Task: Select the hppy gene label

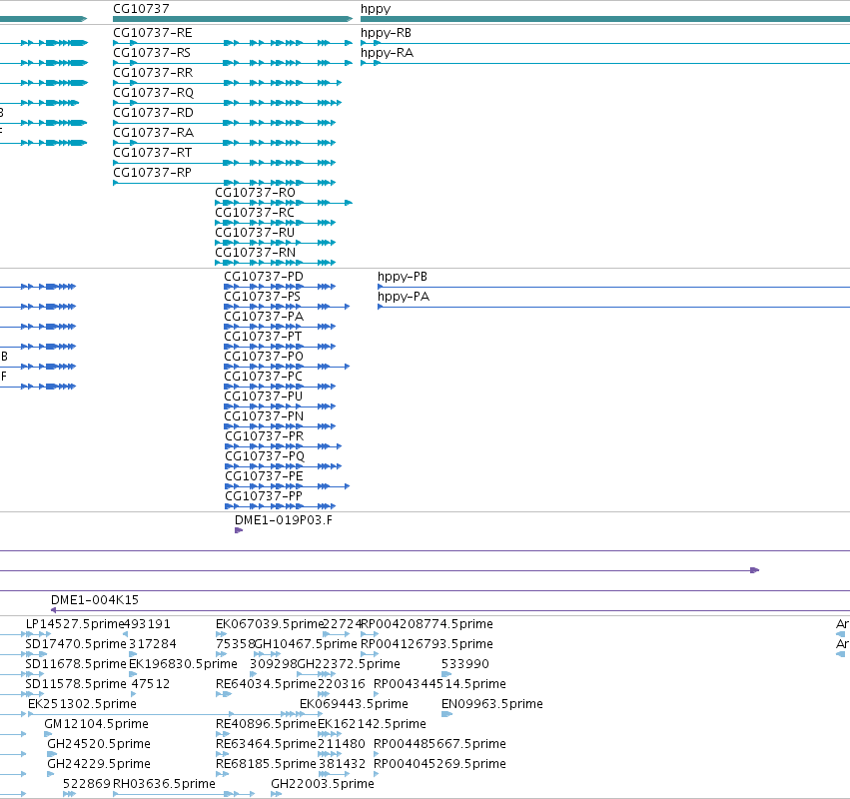Action: coord(376,9)
